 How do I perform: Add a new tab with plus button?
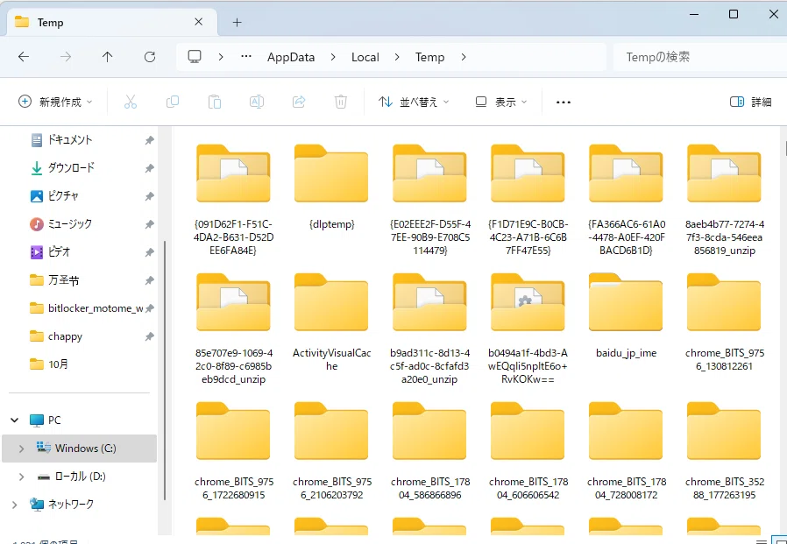(237, 22)
